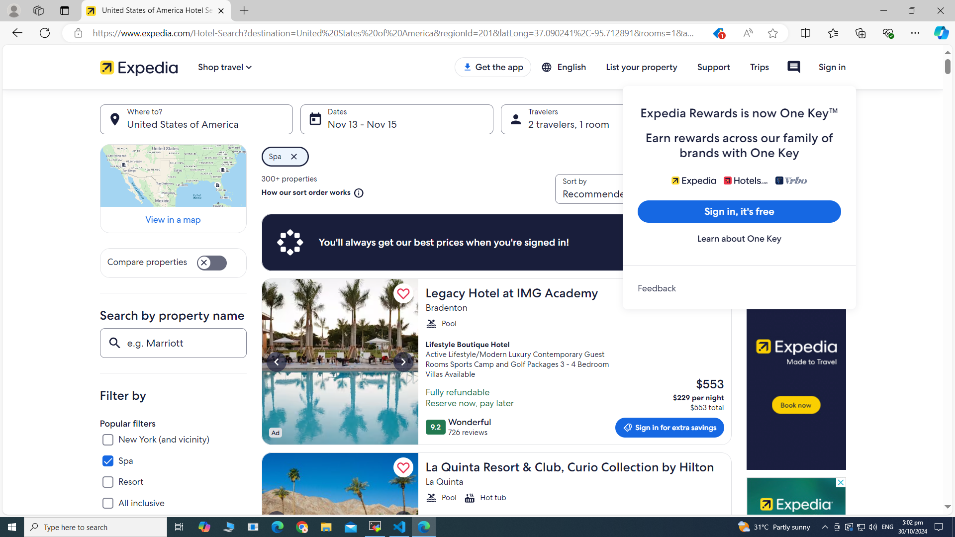This screenshot has height=537, width=955.
Task: Open Google Chrome from taskbar
Action: click(x=302, y=527)
